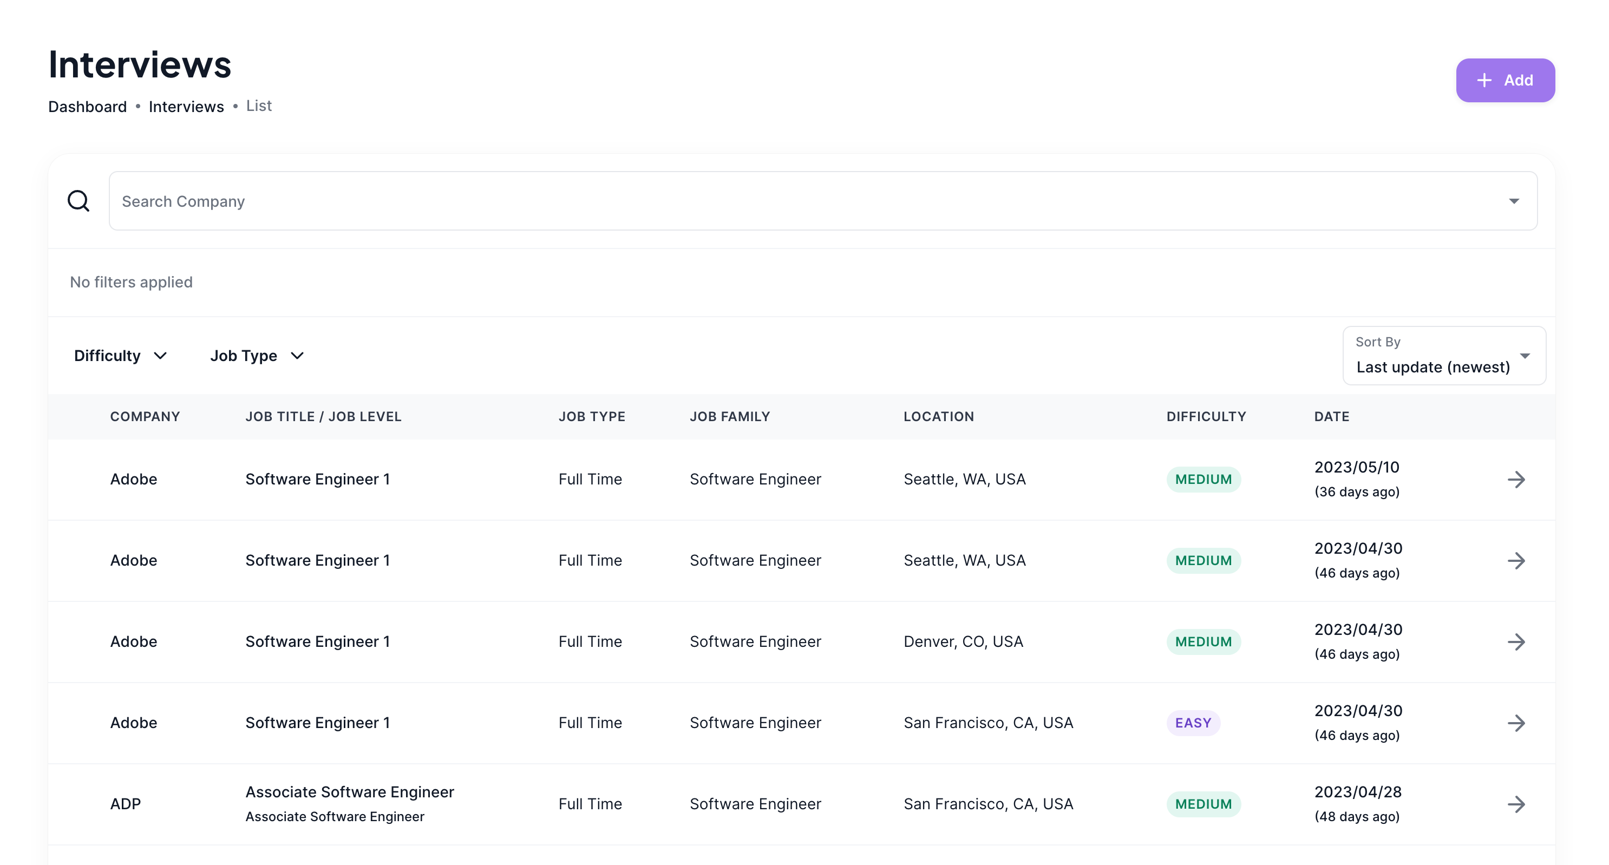Open arrow for Adobe Denver interview row
This screenshot has width=1609, height=865.
click(1516, 642)
